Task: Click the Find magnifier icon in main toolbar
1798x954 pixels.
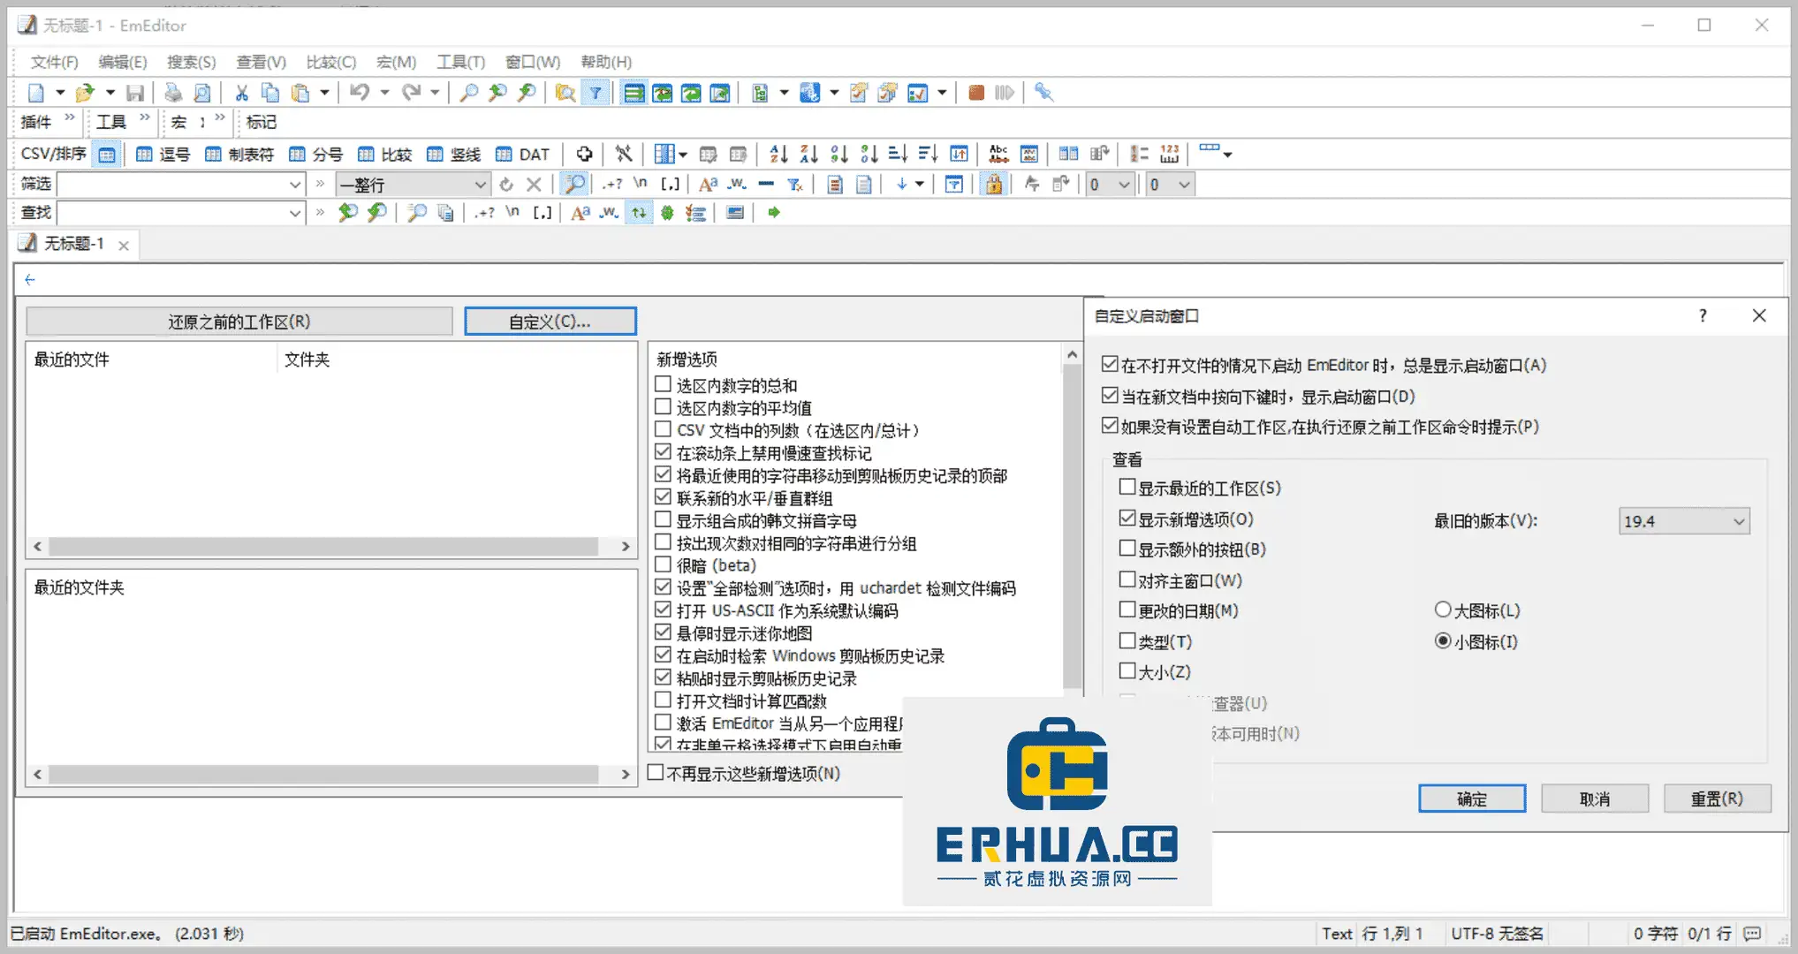Action: [469, 93]
